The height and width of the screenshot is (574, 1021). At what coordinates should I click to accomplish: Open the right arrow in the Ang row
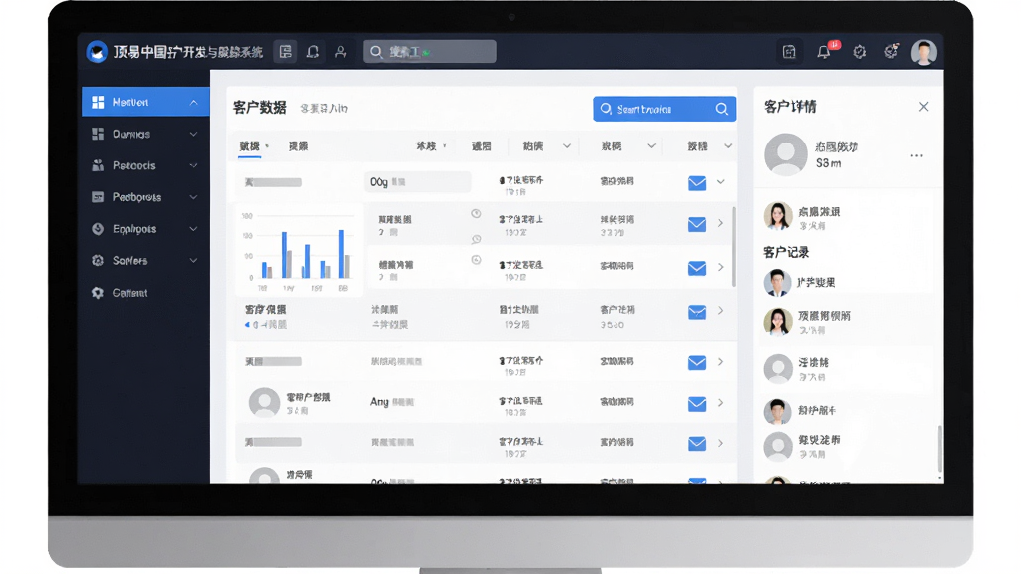click(721, 403)
